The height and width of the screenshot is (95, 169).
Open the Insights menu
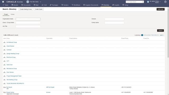(x=116, y=5)
